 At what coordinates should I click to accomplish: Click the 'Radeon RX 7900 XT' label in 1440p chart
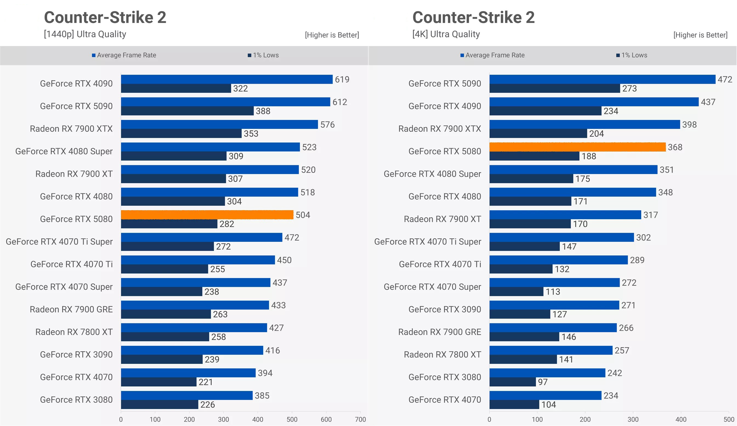coord(74,174)
